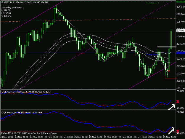185x139 pixels.
Task: Click the 123.610 price scale label
Action: click(x=181, y=59)
